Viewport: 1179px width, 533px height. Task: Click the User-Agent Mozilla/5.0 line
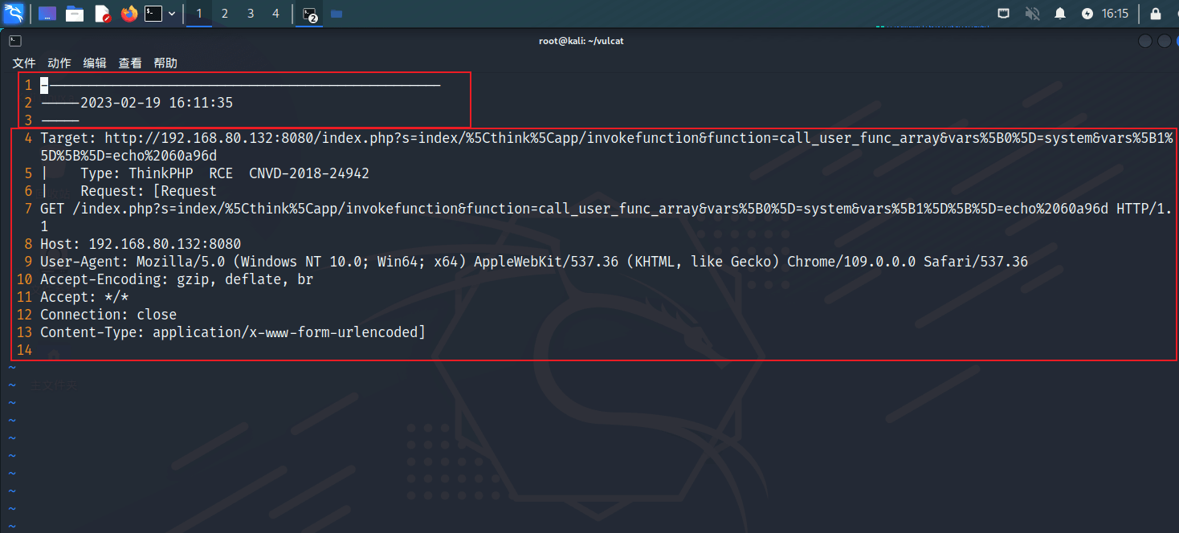[x=534, y=262]
